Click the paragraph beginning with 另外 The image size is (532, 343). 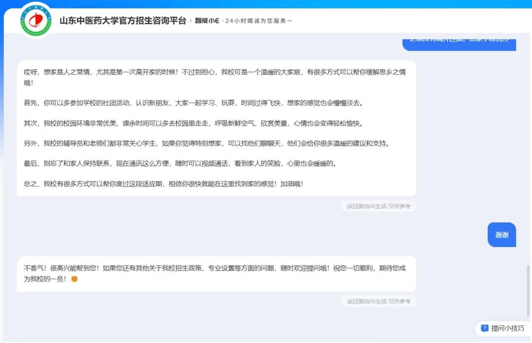click(x=206, y=144)
